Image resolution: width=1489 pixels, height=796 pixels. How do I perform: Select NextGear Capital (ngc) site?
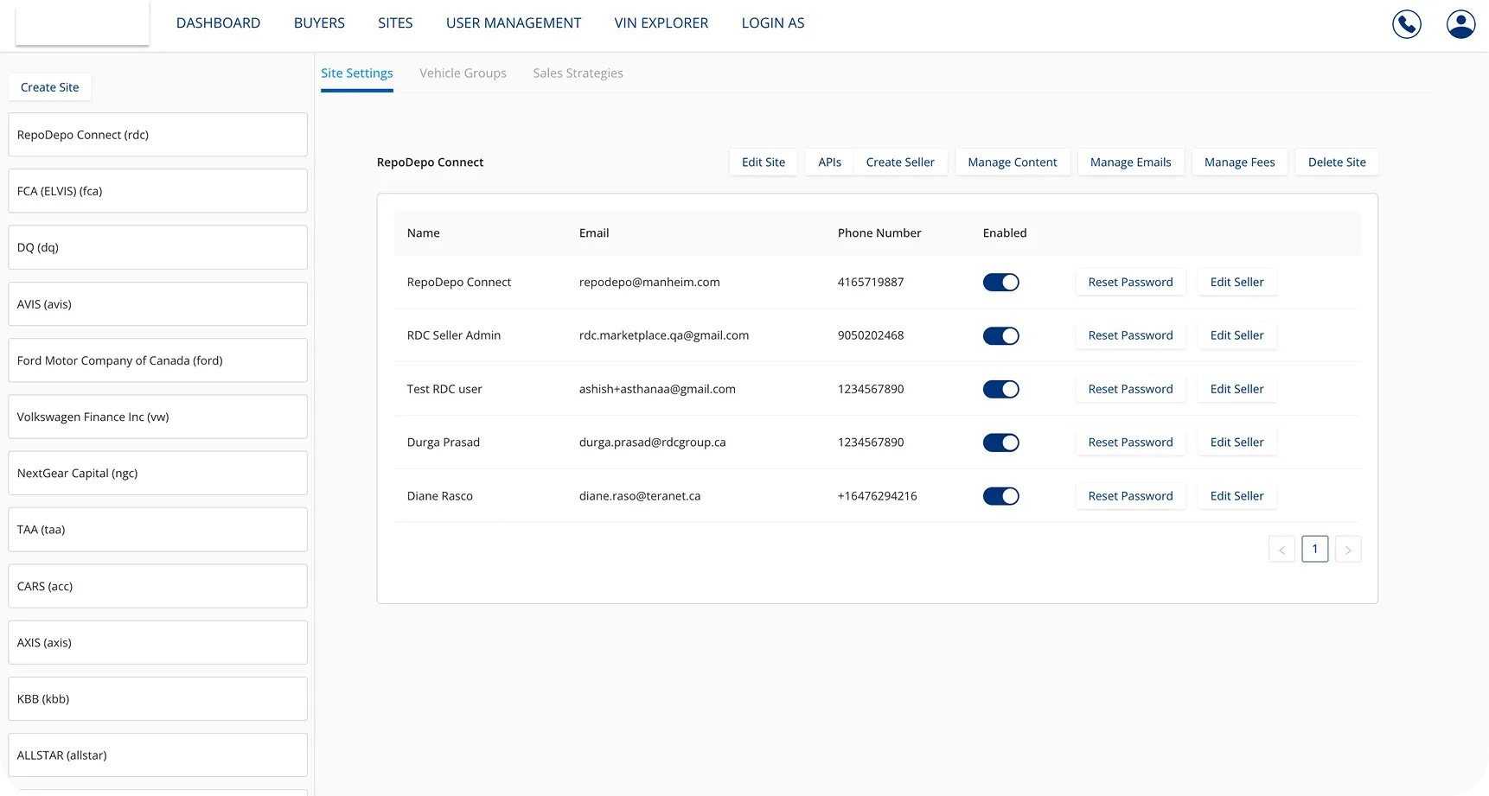click(157, 474)
